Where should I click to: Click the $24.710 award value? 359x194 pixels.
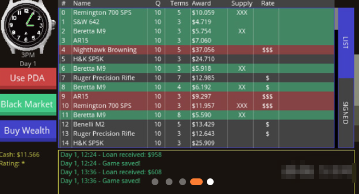[x=203, y=59]
